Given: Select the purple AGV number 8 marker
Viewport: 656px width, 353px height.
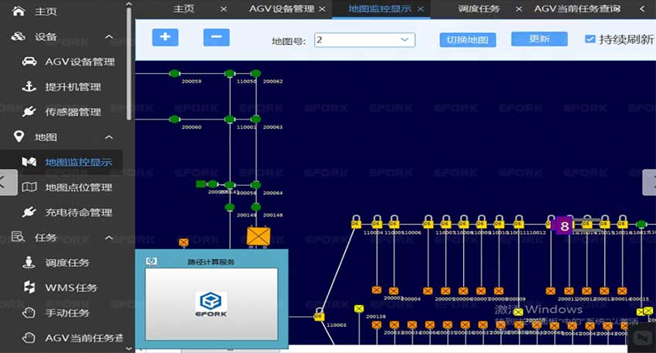Looking at the screenshot, I should pos(564,227).
